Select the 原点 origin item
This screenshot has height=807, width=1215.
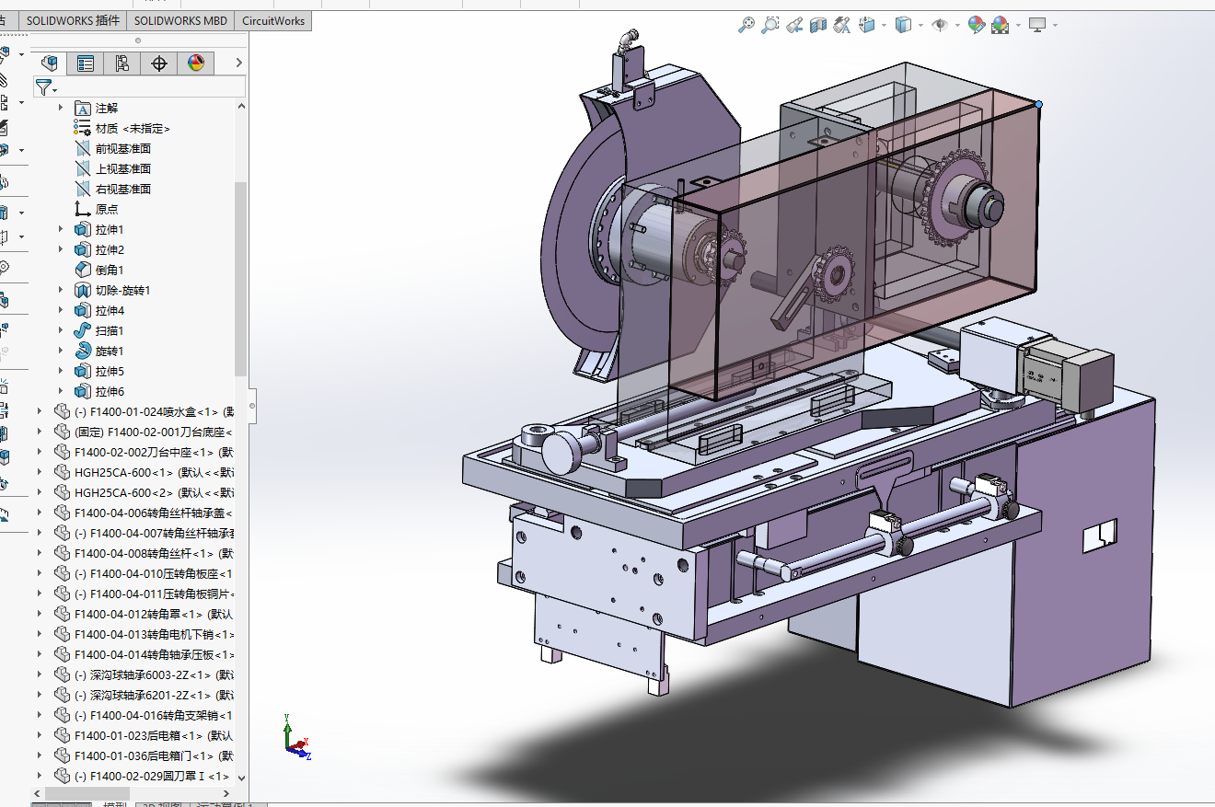tap(106, 210)
